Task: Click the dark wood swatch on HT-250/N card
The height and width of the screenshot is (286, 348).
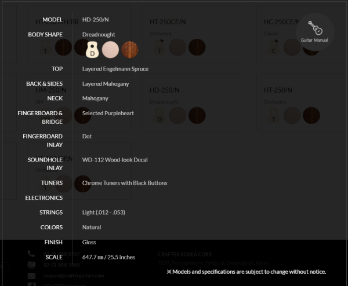Action: [311, 115]
